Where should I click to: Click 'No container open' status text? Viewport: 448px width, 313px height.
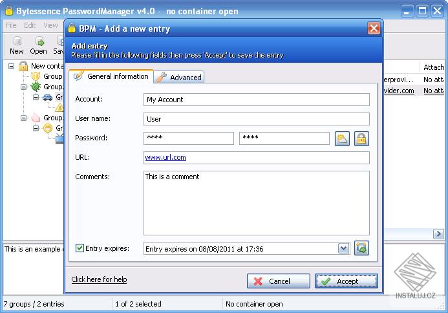click(x=254, y=304)
